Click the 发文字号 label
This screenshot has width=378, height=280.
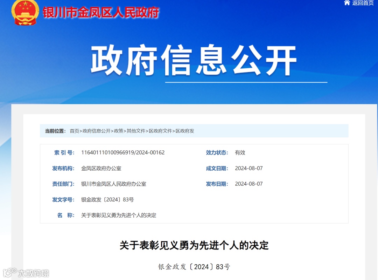tap(63, 200)
